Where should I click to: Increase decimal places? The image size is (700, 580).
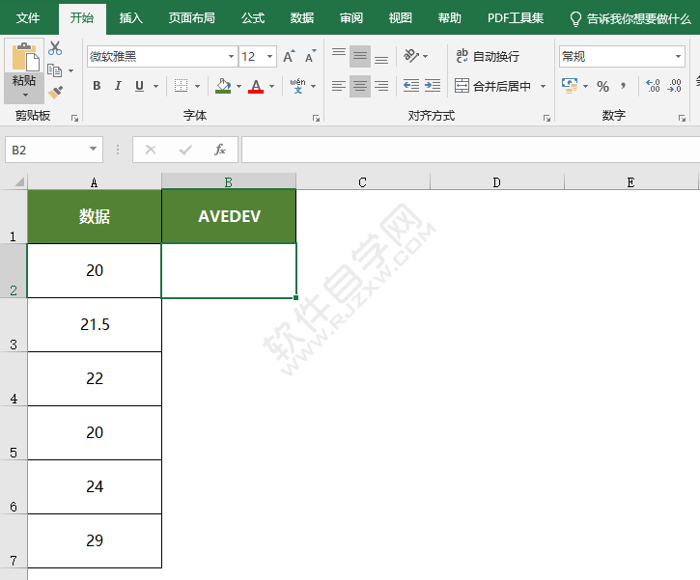[653, 86]
